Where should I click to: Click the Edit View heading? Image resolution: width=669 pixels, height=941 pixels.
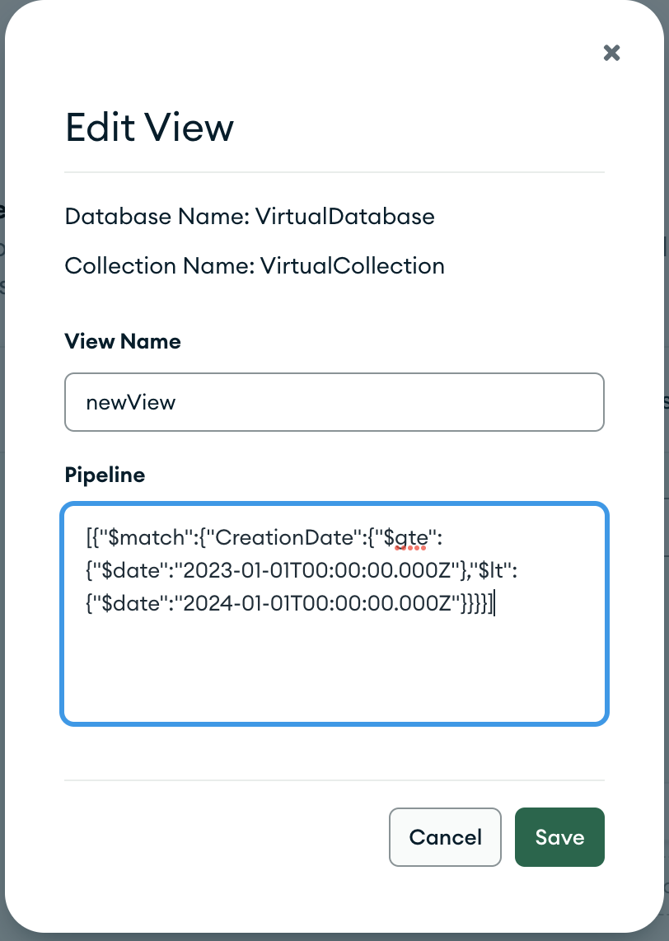(x=149, y=128)
